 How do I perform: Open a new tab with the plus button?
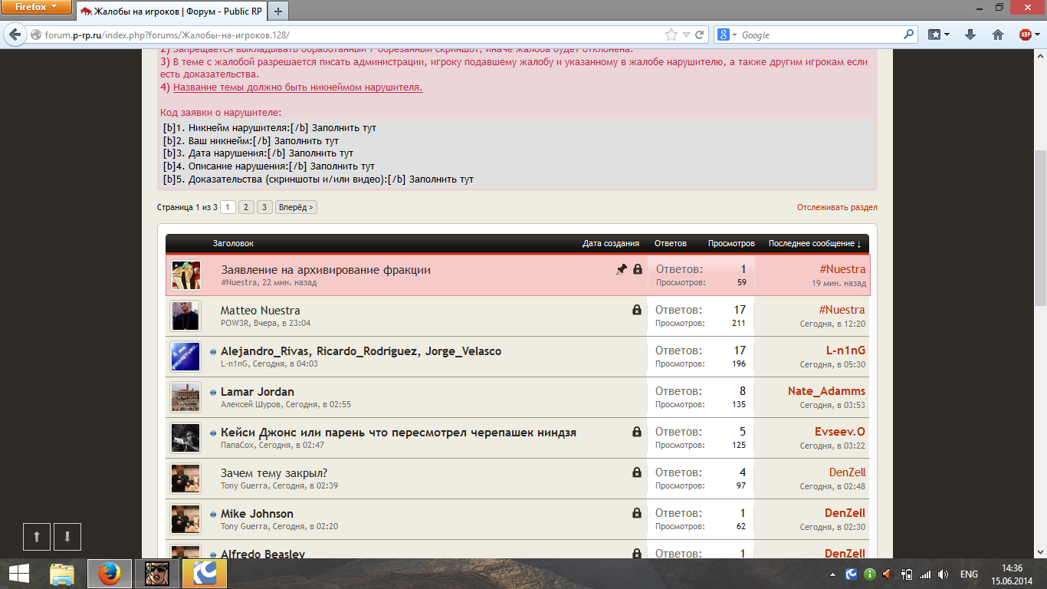pyautogui.click(x=277, y=11)
